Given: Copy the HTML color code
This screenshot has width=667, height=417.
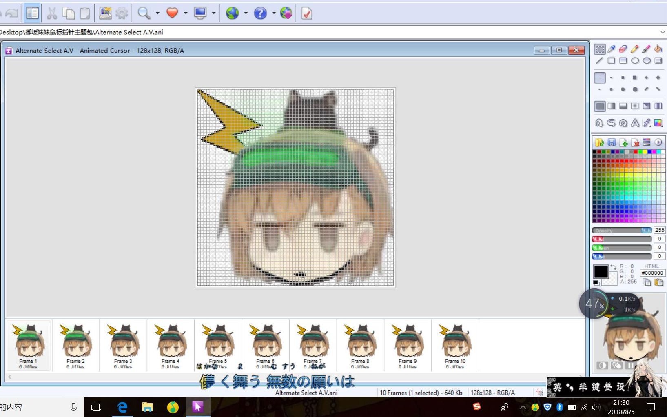Looking at the screenshot, I should point(647,282).
